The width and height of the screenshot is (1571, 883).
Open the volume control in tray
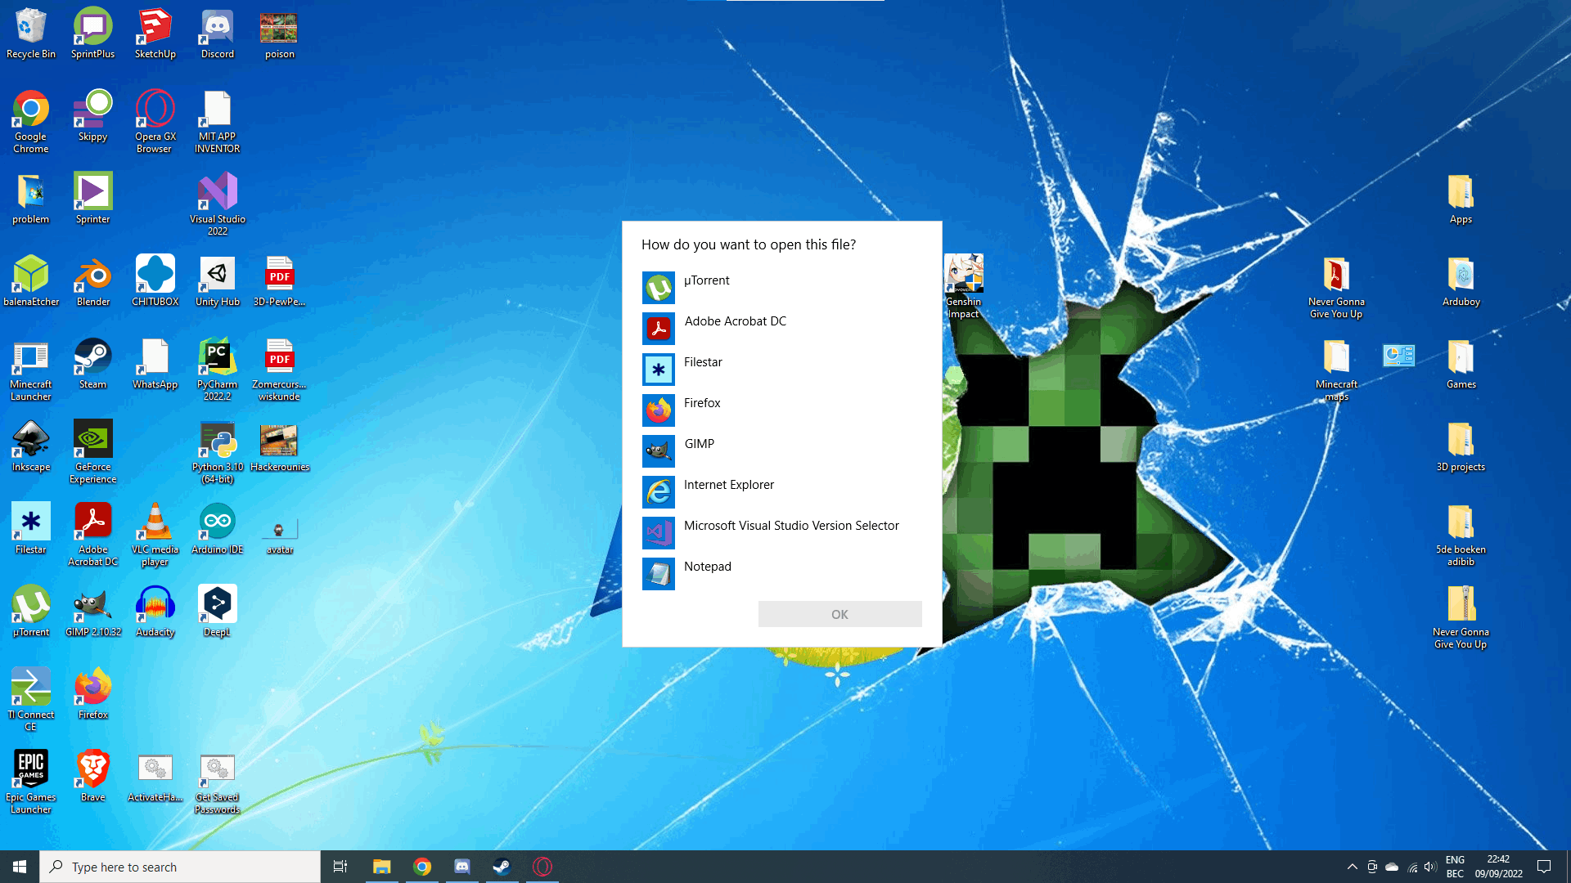point(1430,867)
